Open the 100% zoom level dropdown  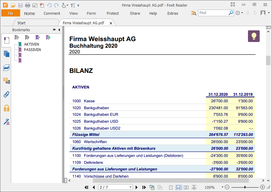[x=222, y=187]
